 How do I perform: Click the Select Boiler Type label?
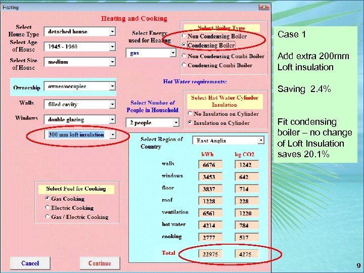(x=221, y=28)
